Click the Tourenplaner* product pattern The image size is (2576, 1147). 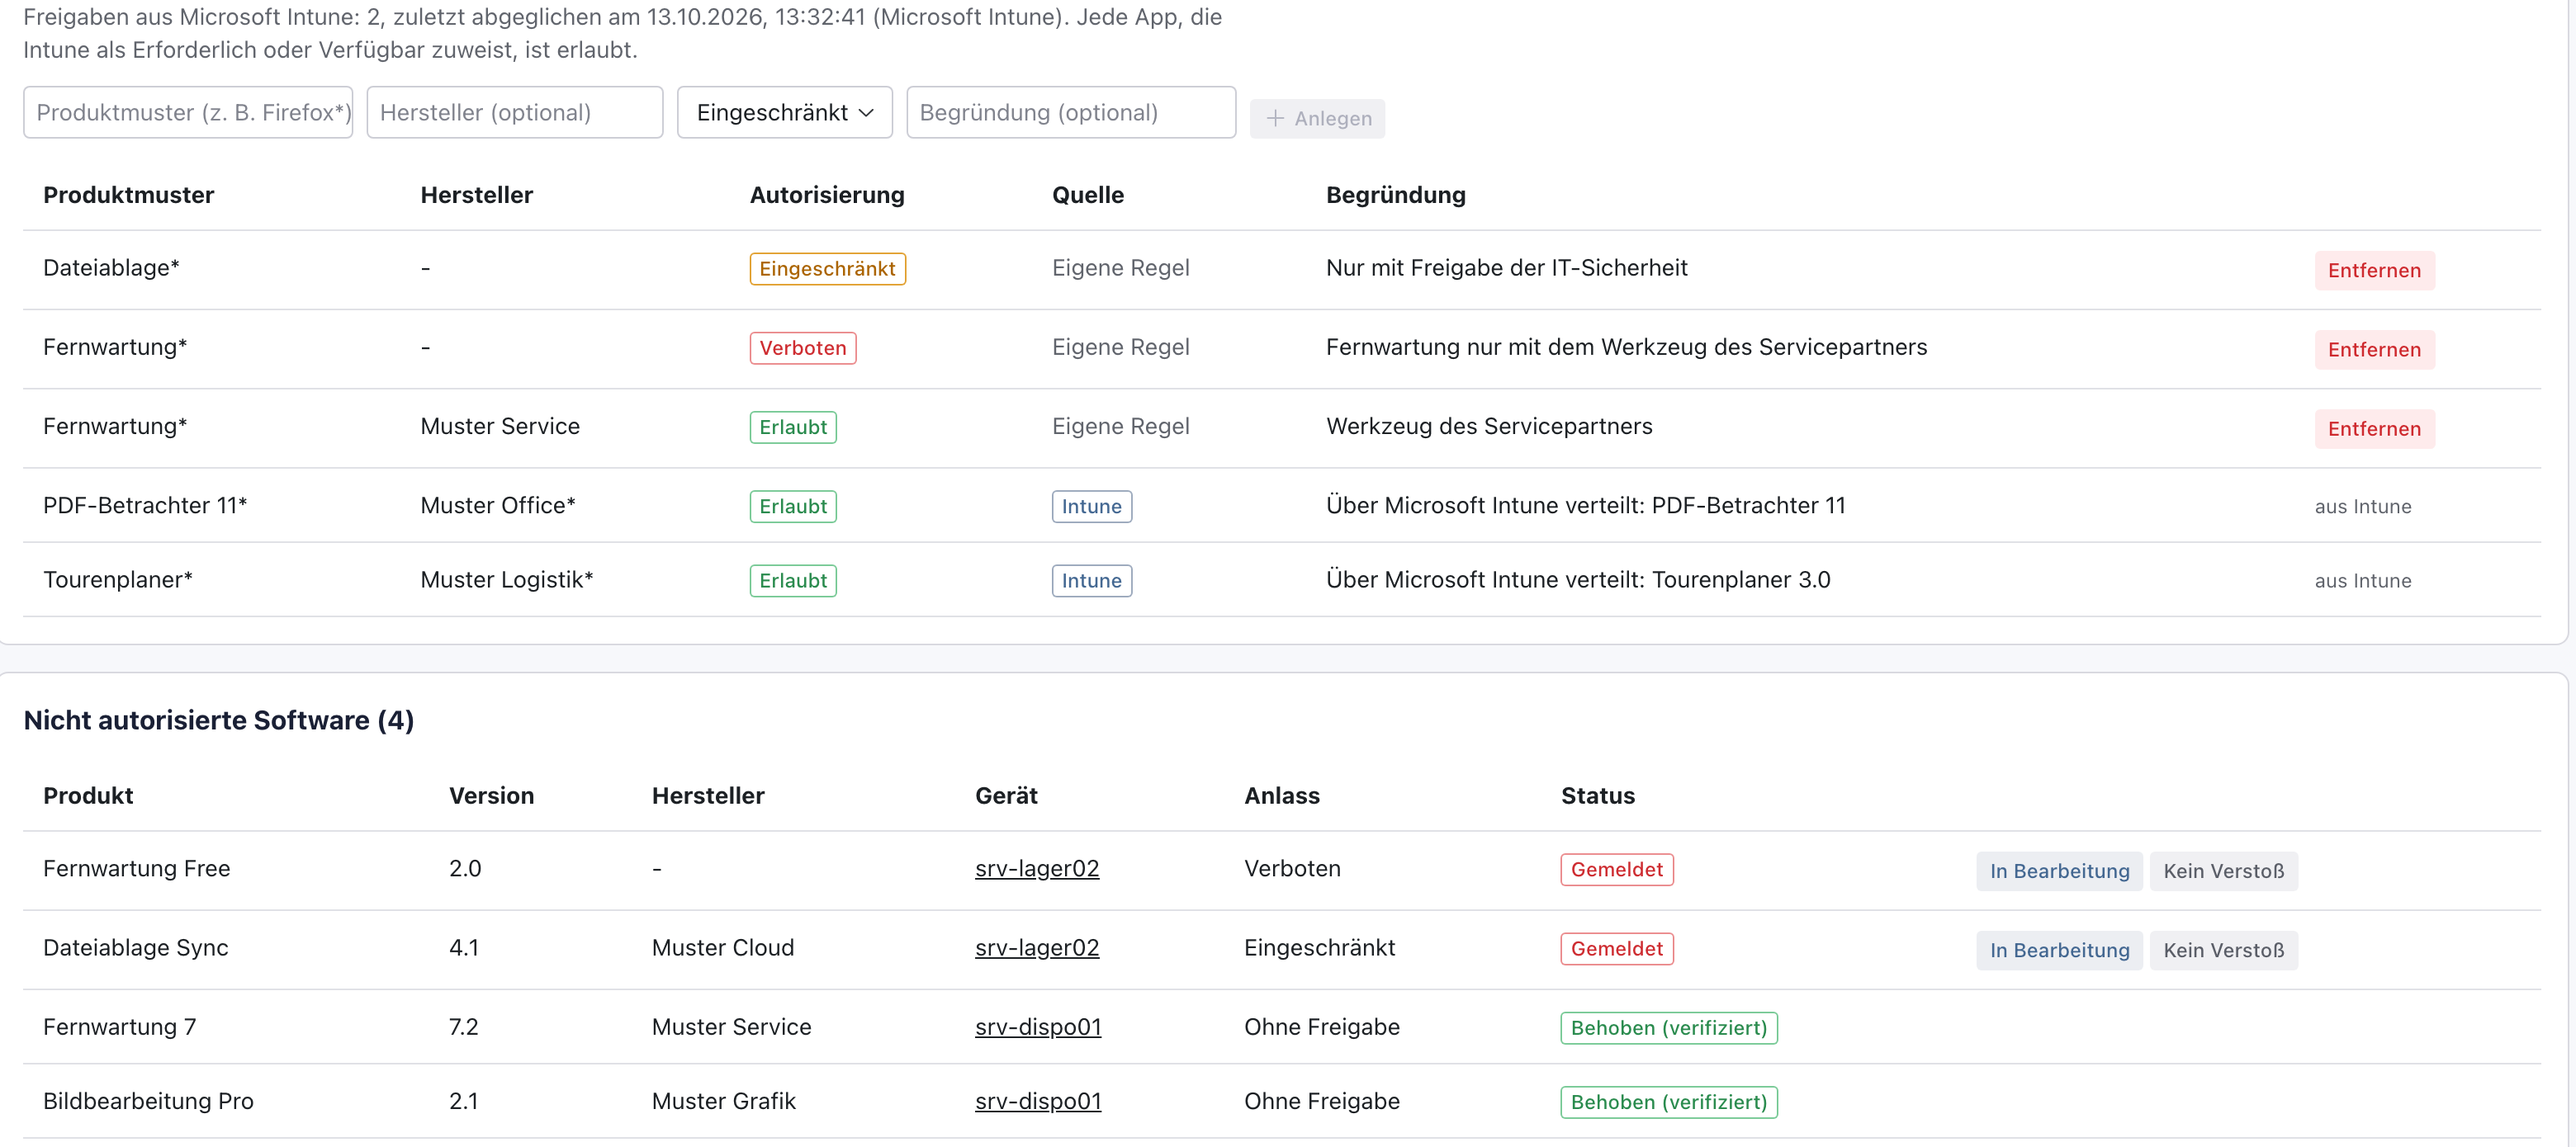117,578
